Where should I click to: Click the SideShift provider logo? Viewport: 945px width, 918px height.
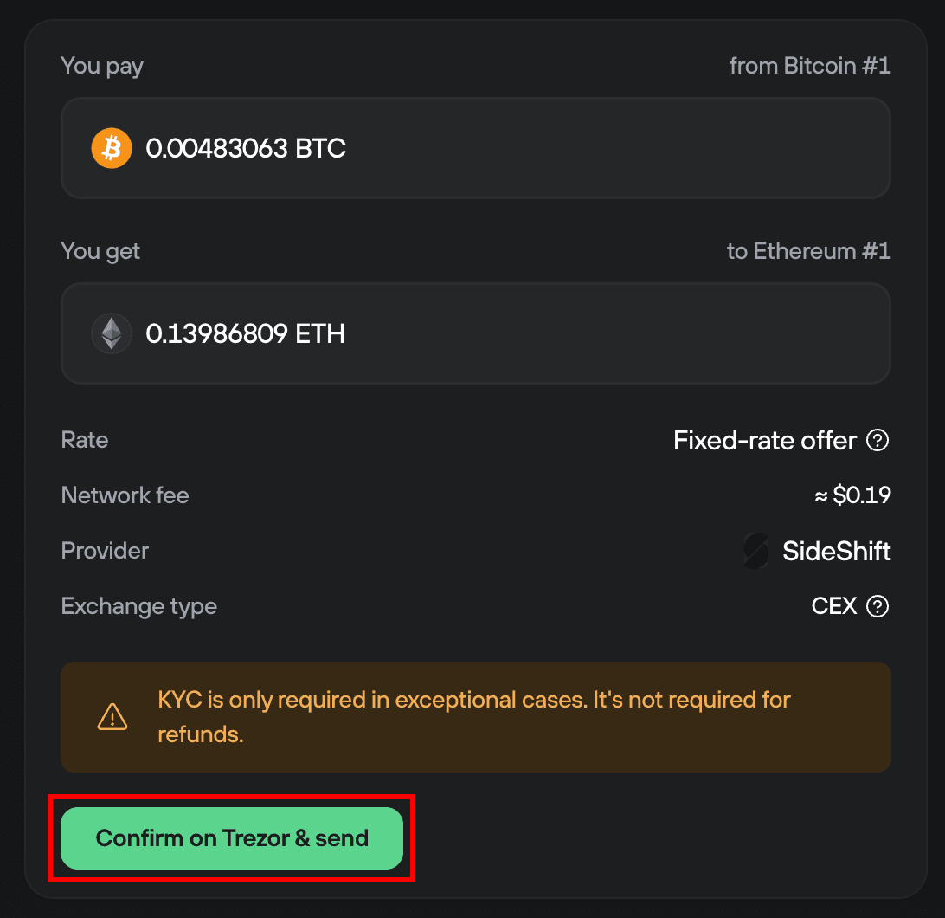click(x=756, y=551)
